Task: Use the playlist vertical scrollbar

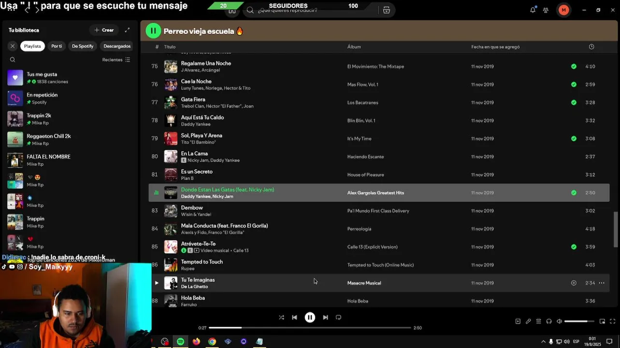Action: 615,231
